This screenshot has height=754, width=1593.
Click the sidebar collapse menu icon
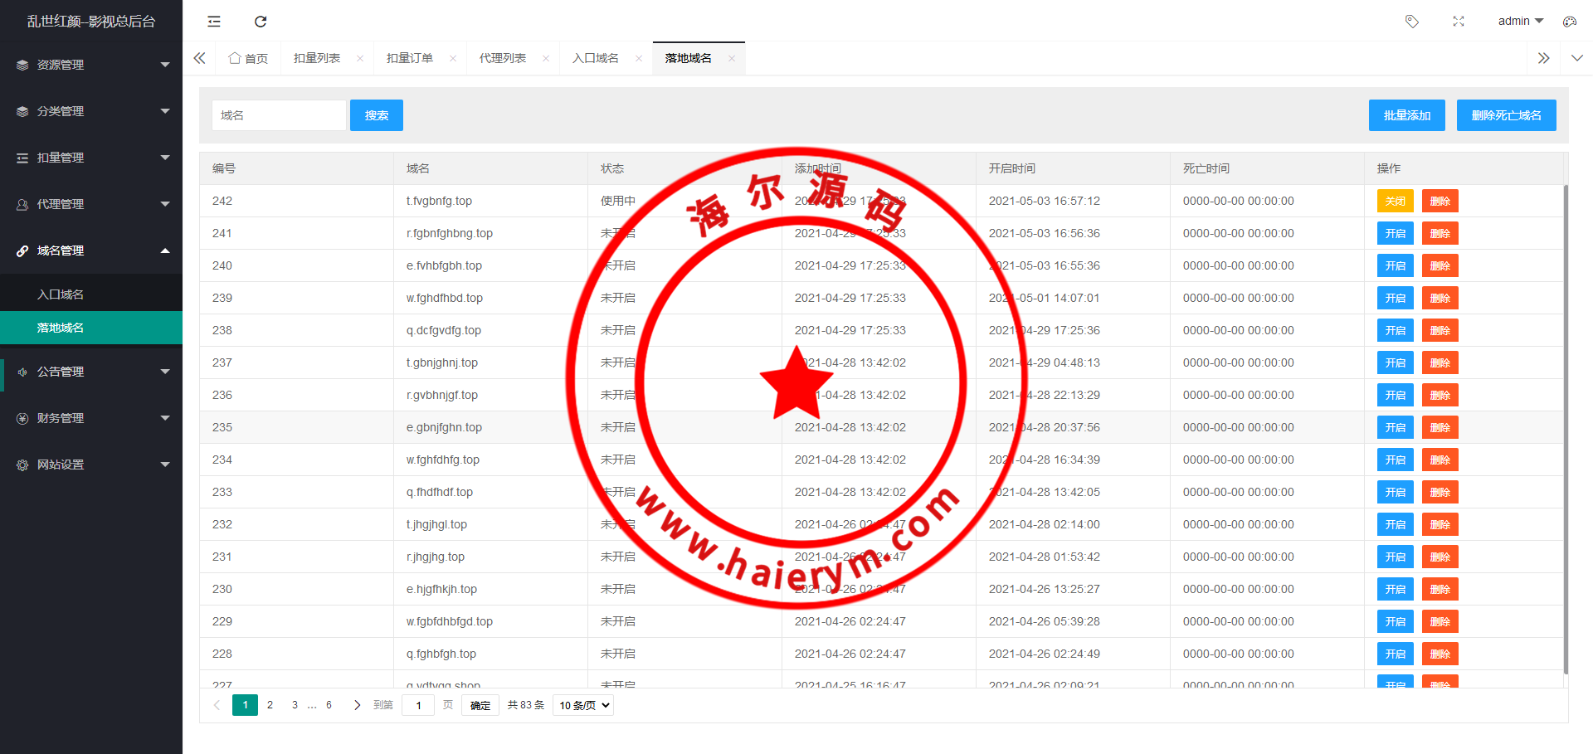click(214, 22)
